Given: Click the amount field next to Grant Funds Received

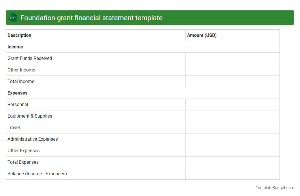Looking at the screenshot, I should pos(232,58).
